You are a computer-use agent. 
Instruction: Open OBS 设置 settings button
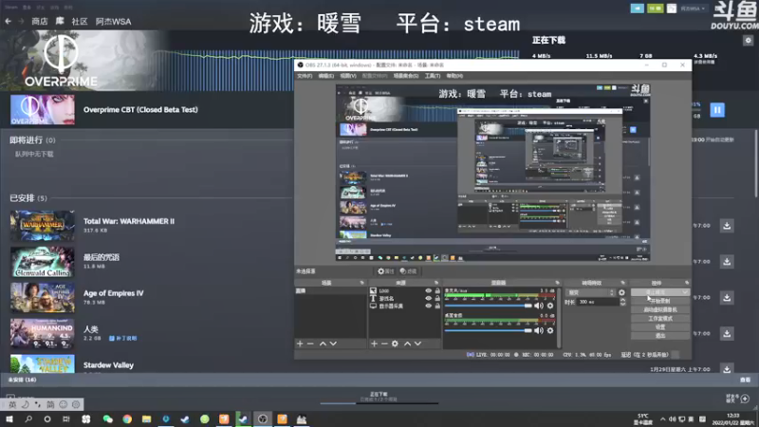point(660,327)
